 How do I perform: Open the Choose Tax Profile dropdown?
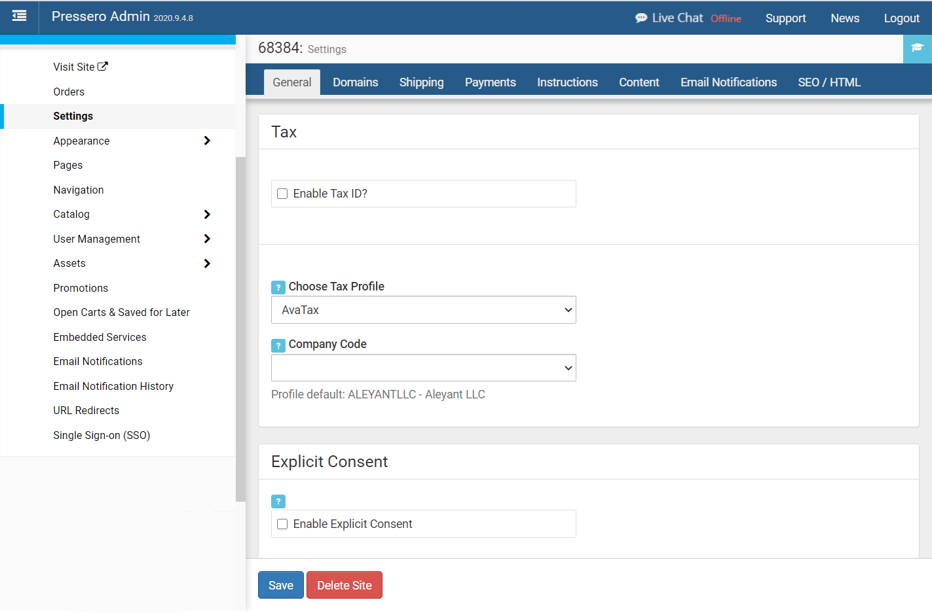(424, 310)
